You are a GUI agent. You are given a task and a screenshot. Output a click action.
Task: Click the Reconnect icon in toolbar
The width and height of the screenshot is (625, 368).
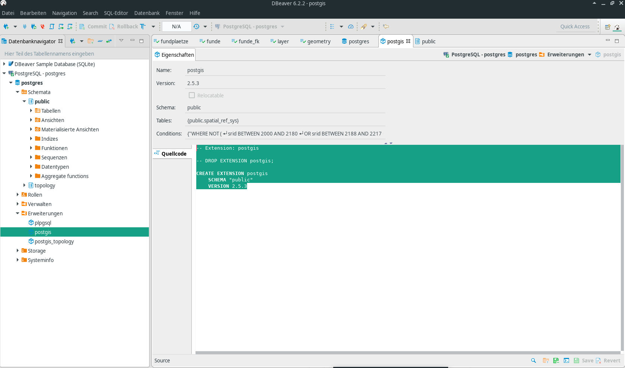pyautogui.click(x=34, y=26)
